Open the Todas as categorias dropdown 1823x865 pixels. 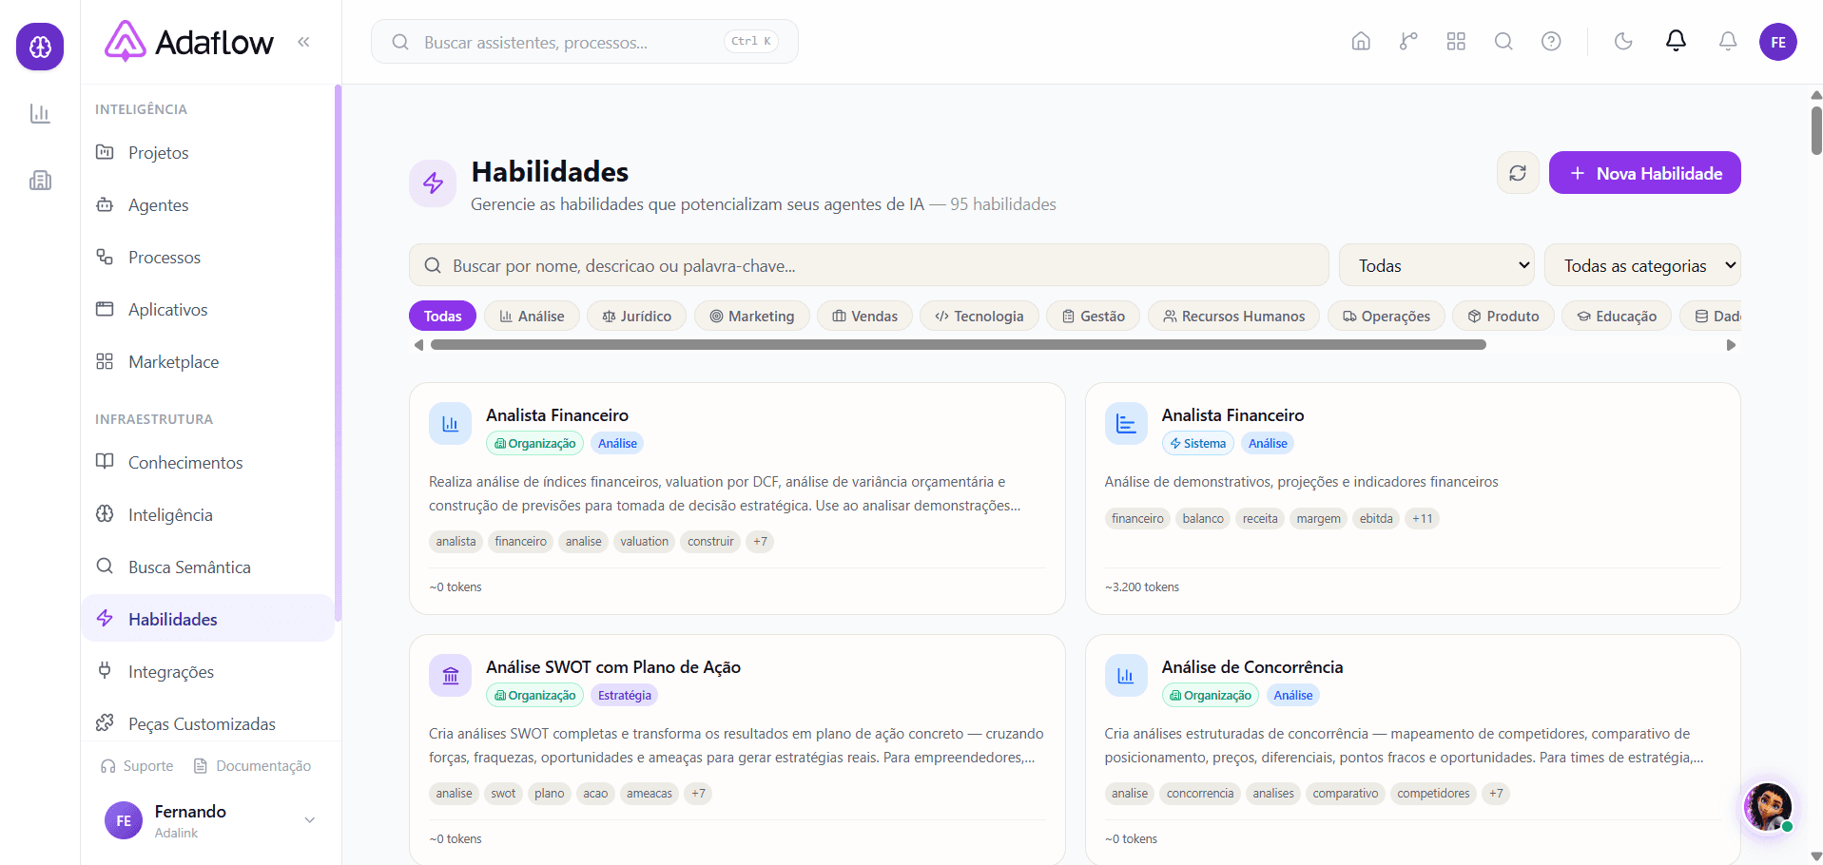[x=1642, y=266]
